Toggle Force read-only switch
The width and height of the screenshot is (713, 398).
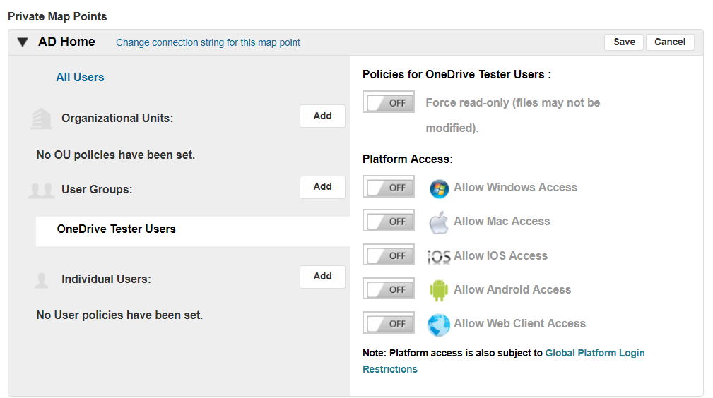[389, 103]
